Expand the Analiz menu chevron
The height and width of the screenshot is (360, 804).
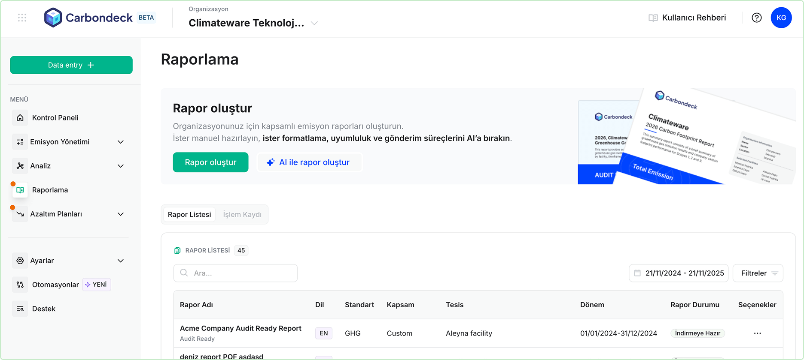pyautogui.click(x=121, y=166)
